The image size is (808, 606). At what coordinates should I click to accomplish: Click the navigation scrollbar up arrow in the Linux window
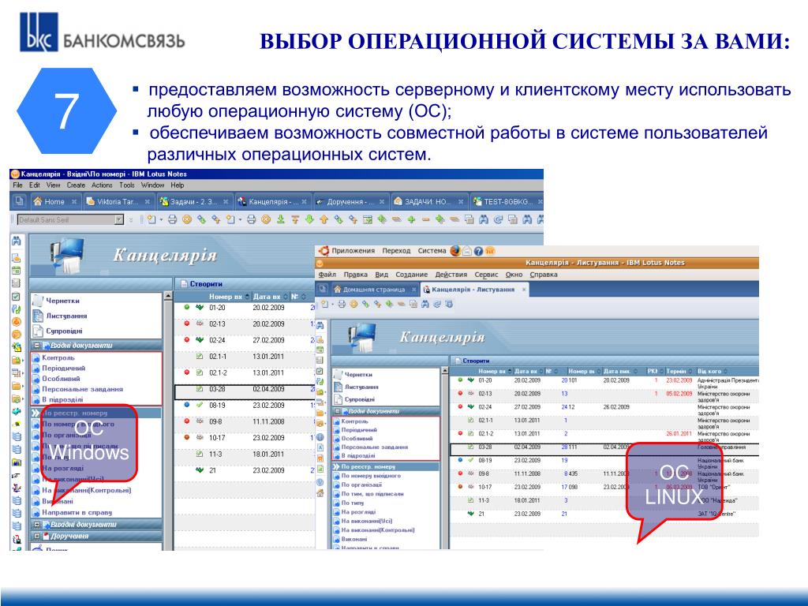(444, 371)
